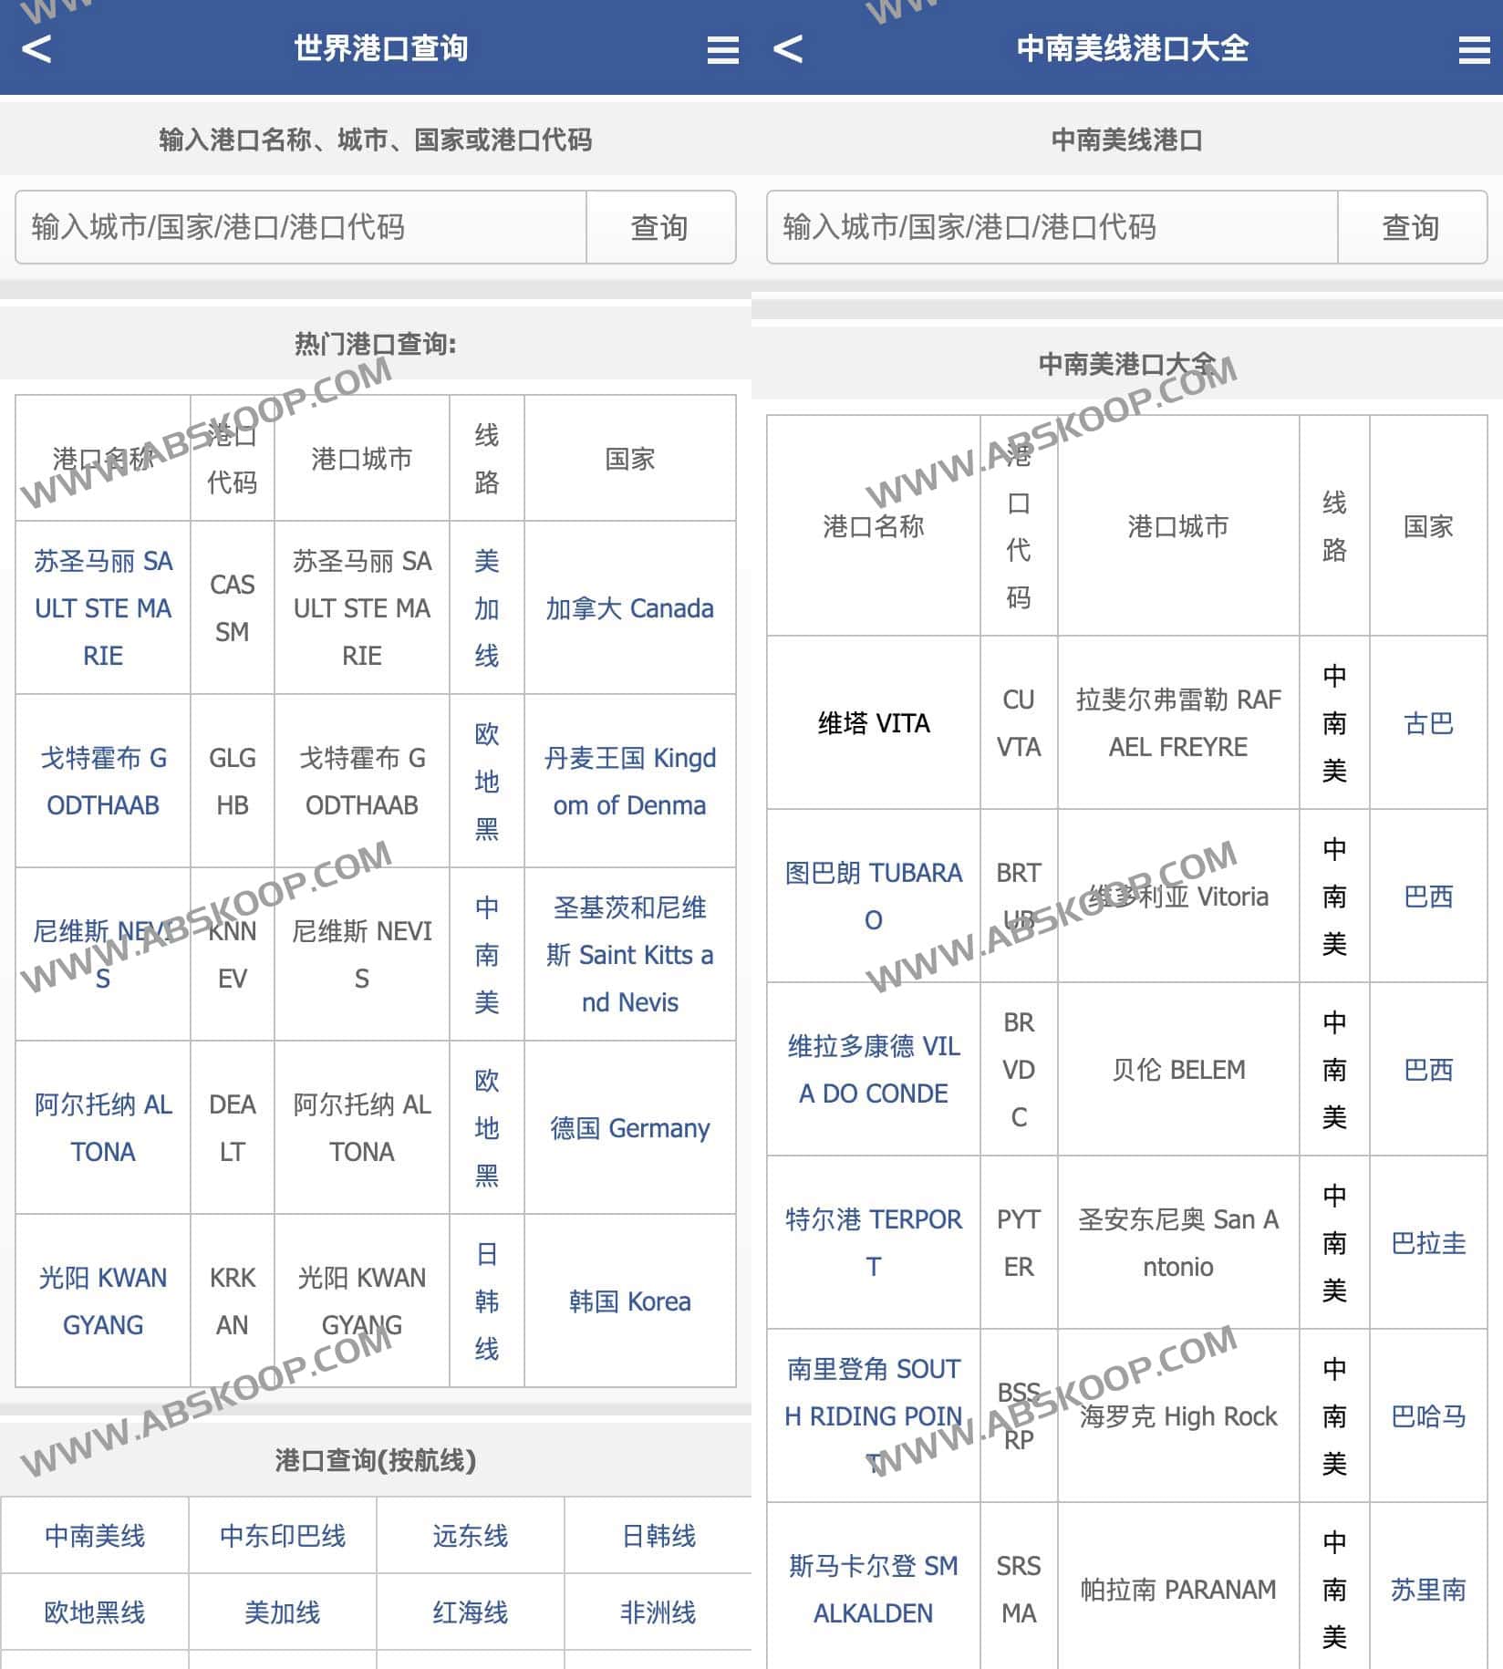The width and height of the screenshot is (1503, 1669).
Task: Open hamburger menu on 世界港口查询 header
Action: pyautogui.click(x=722, y=49)
